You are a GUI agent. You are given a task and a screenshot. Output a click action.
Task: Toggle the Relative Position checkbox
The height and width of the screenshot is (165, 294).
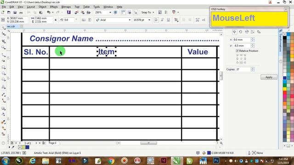click(x=237, y=51)
